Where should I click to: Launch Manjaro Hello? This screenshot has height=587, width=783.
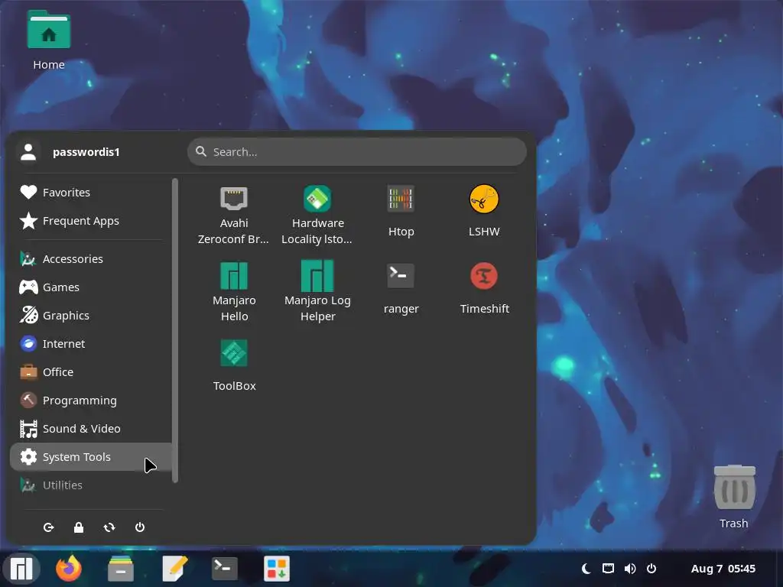coord(234,291)
